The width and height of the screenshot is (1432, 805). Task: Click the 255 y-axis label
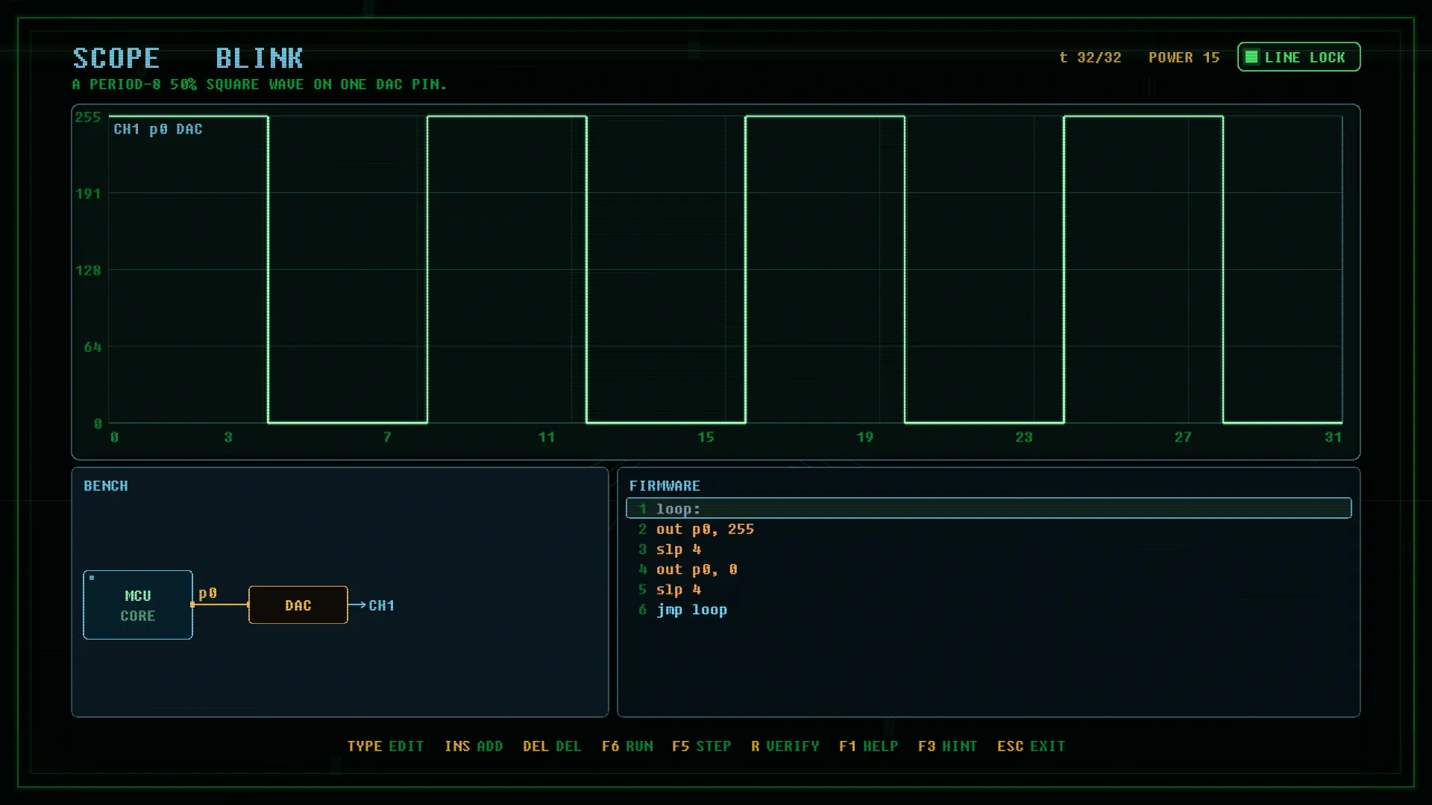point(88,117)
